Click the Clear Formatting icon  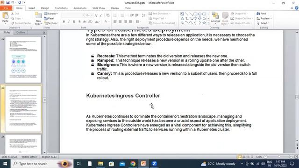pos(108,15)
